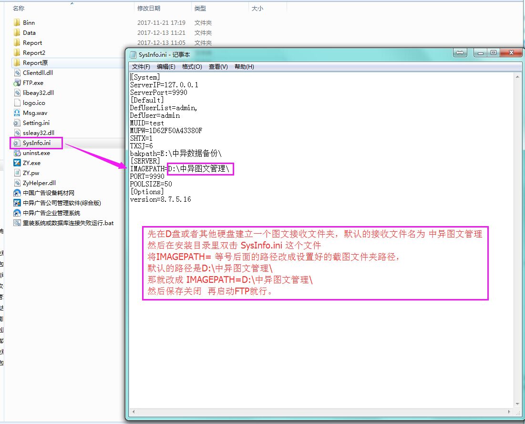The image size is (525, 424).
Task: Click the Binn folder icon
Action: (17, 22)
